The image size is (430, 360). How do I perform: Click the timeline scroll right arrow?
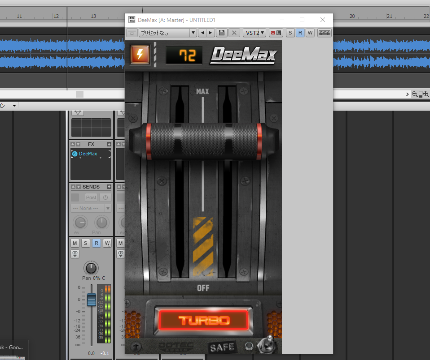pos(408,94)
